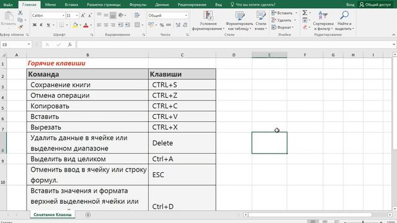Viewport: 397px width, 223px height.
Task: Click the insert function fx icon
Action: 70,45
